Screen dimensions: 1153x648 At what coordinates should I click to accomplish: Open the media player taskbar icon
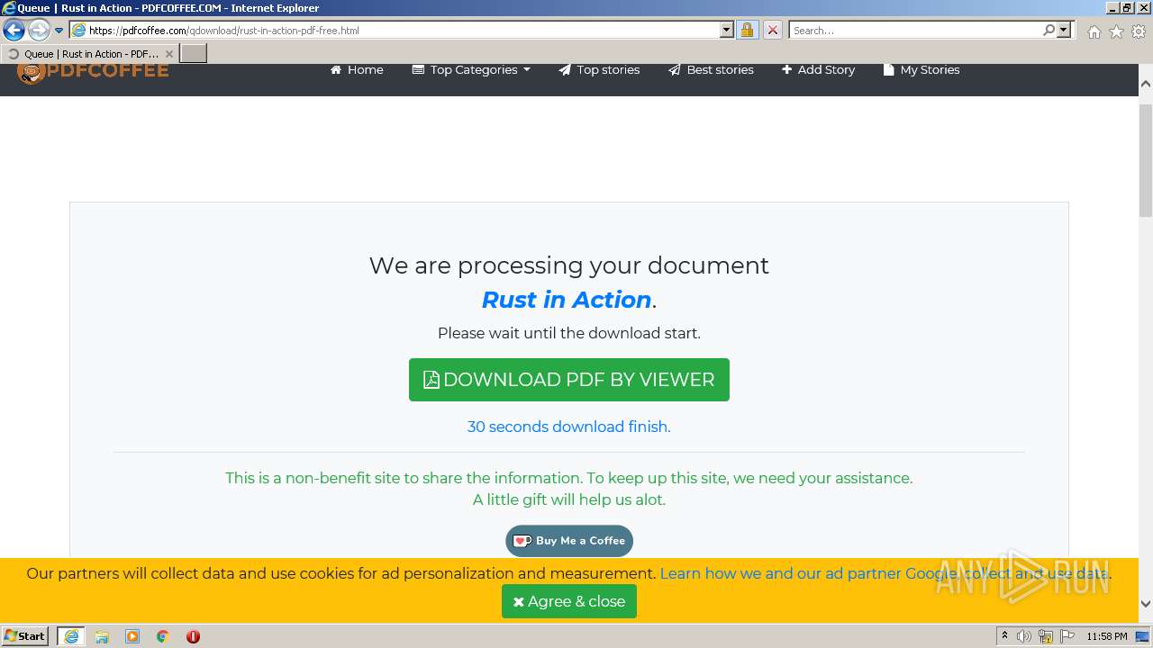click(x=132, y=636)
